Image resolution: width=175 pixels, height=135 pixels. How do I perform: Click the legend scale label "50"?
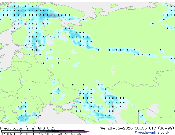click(x=85, y=134)
